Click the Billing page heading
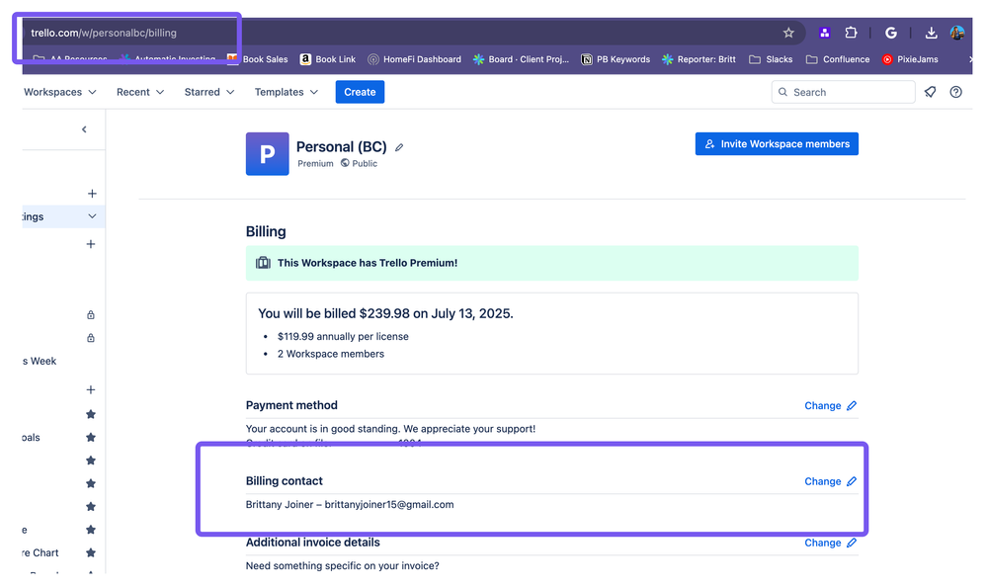The image size is (987, 588). 266,231
